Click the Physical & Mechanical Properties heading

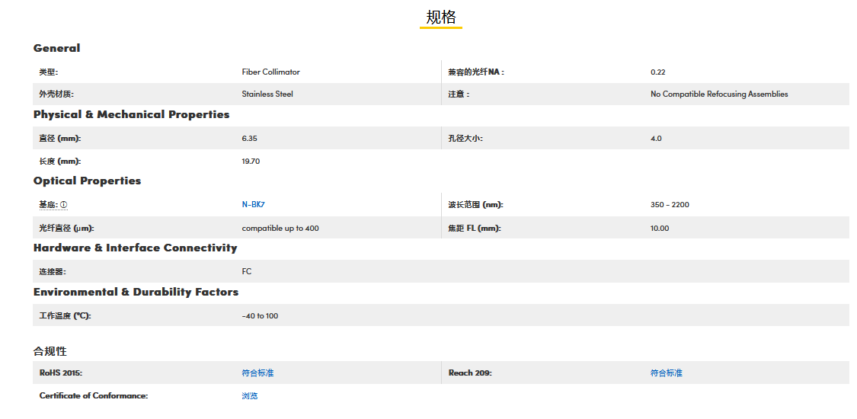[x=131, y=114]
